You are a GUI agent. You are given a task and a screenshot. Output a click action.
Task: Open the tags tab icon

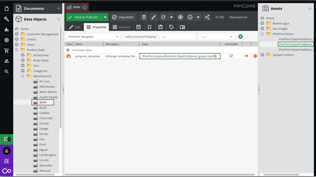tap(171, 27)
